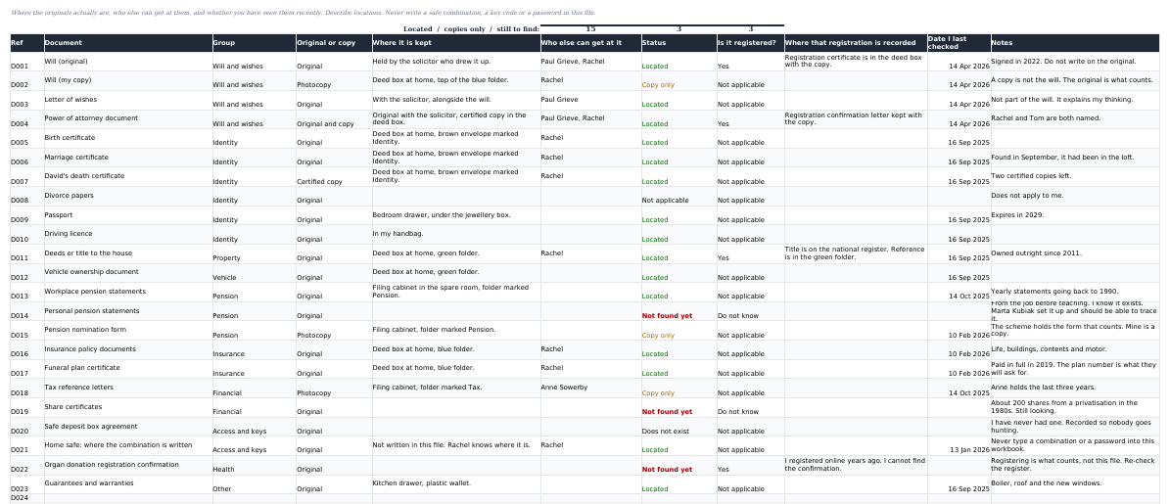The height and width of the screenshot is (504, 1170).
Task: Select 'In my handbag.' location cell
Action: click(456, 235)
